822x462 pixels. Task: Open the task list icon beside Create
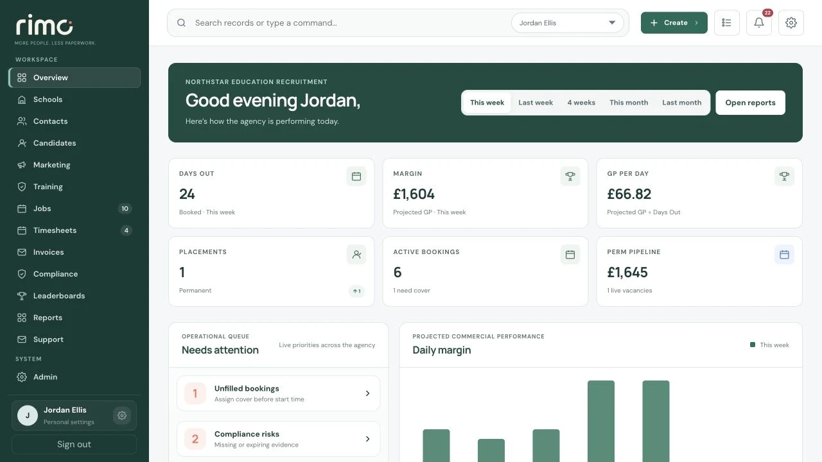726,22
